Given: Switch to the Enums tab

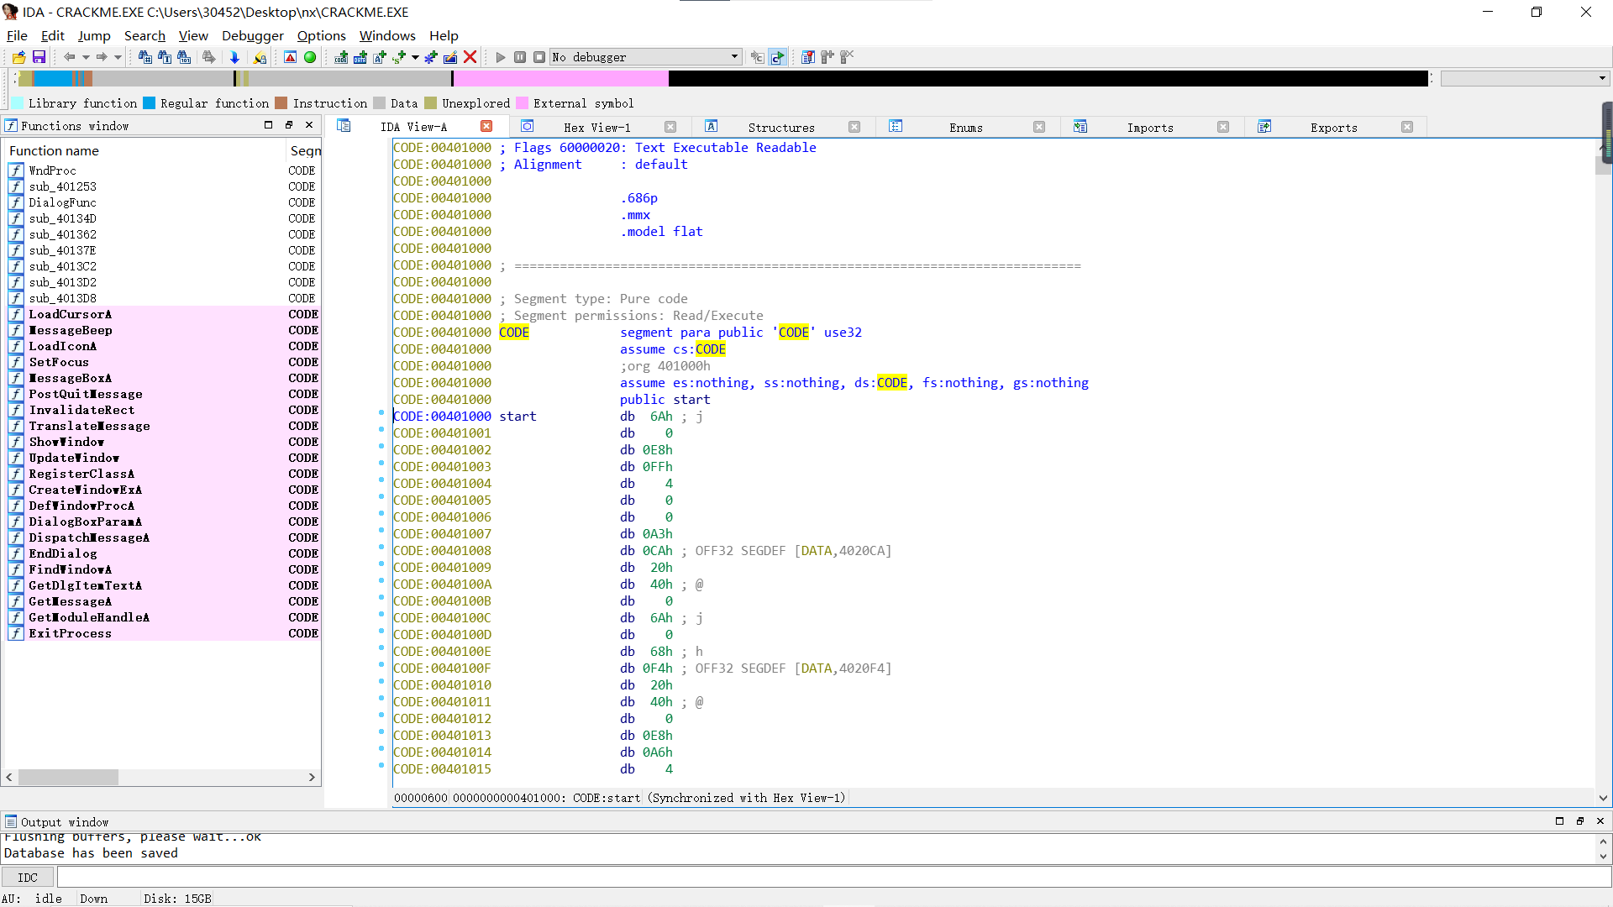Looking at the screenshot, I should pyautogui.click(x=966, y=128).
